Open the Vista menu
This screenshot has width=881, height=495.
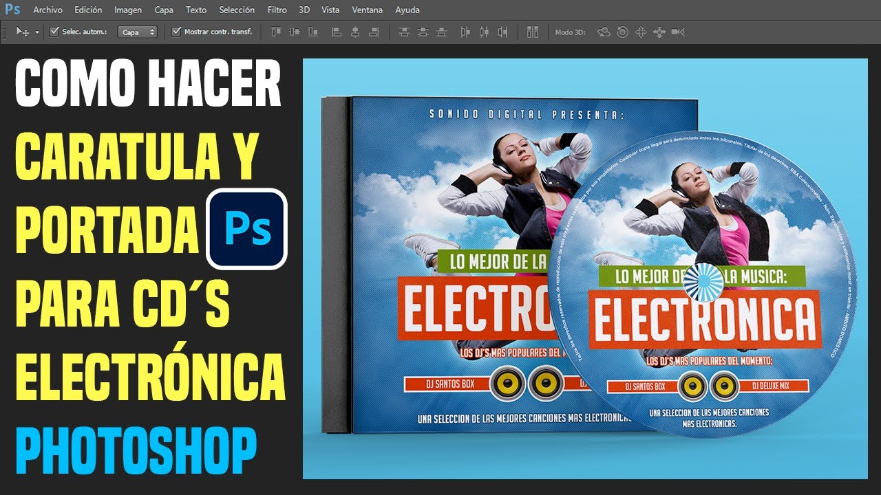click(330, 10)
